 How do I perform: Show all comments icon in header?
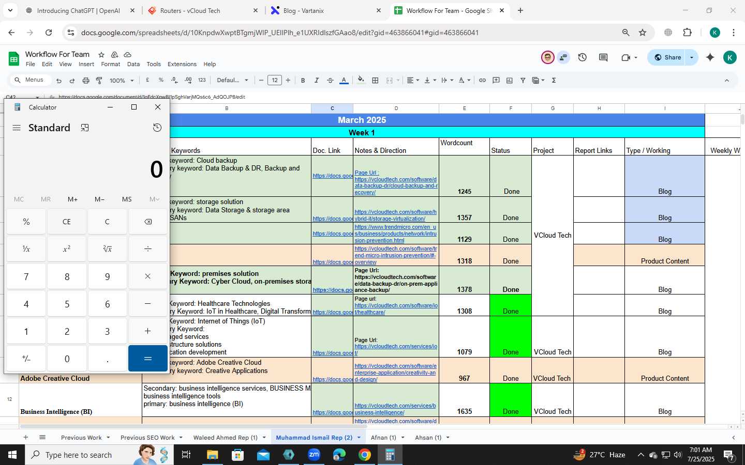[x=603, y=57]
